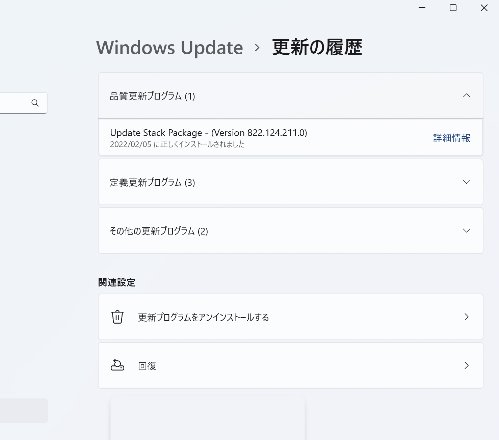Click the 関連設定 heading
Viewport: 499px width, 440px height.
[x=117, y=282]
